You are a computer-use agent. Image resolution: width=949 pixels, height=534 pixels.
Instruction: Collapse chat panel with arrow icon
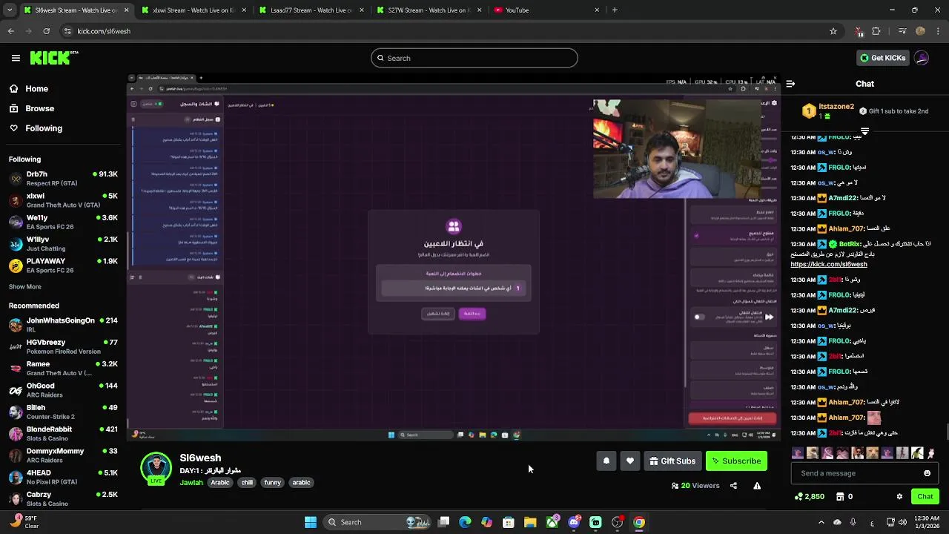click(x=790, y=84)
